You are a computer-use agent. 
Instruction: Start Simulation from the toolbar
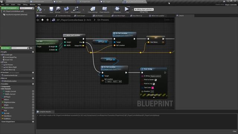coord(117,9)
